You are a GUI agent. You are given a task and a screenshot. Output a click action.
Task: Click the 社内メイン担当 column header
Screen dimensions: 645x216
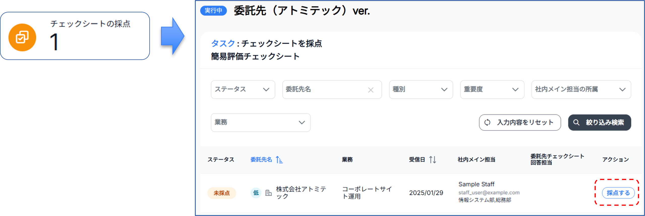click(x=476, y=159)
